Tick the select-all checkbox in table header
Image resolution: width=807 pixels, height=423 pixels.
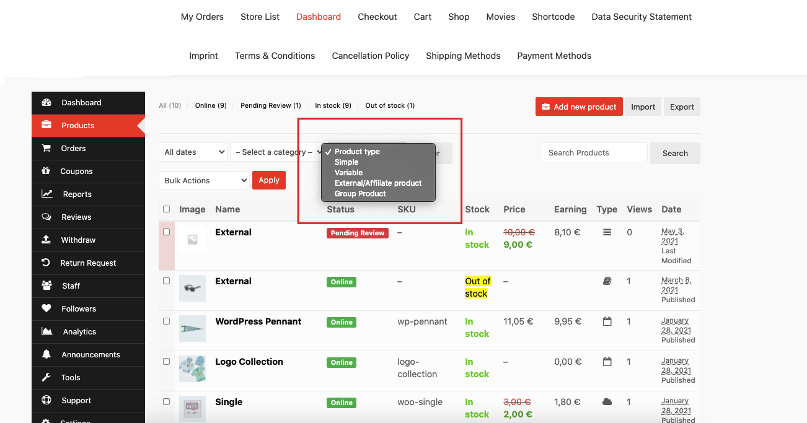(166, 209)
